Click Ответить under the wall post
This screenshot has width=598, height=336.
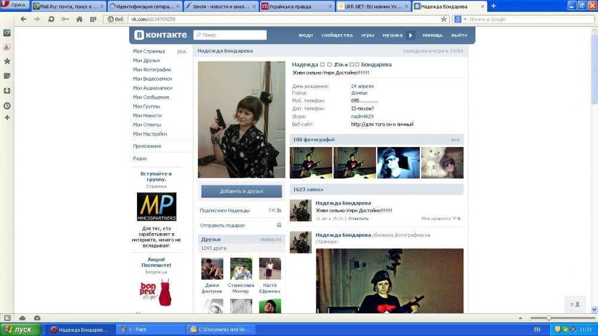(x=358, y=219)
